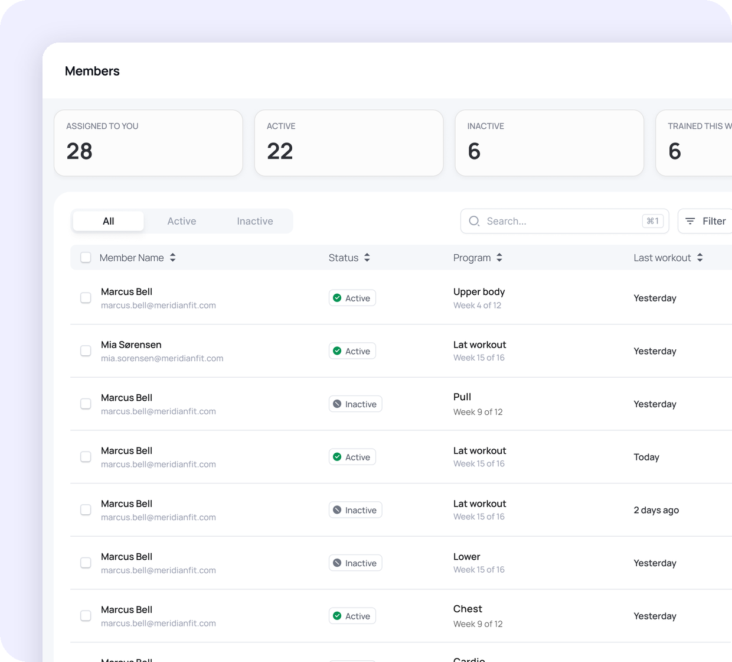Viewport: 732px width, 662px height.
Task: Click the Pull program name
Action: pos(462,397)
